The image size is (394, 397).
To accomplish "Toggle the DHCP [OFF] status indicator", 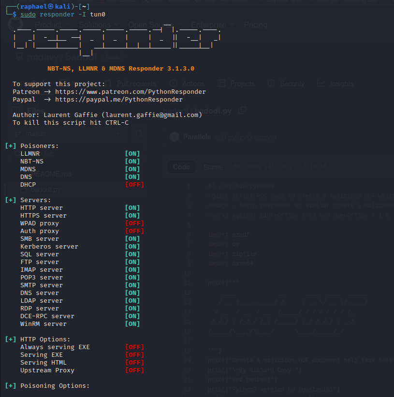I will tap(134, 184).
